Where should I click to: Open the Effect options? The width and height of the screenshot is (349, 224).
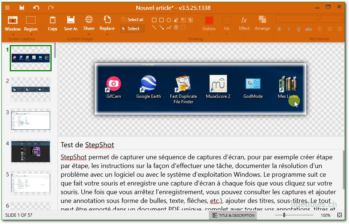pyautogui.click(x=244, y=23)
